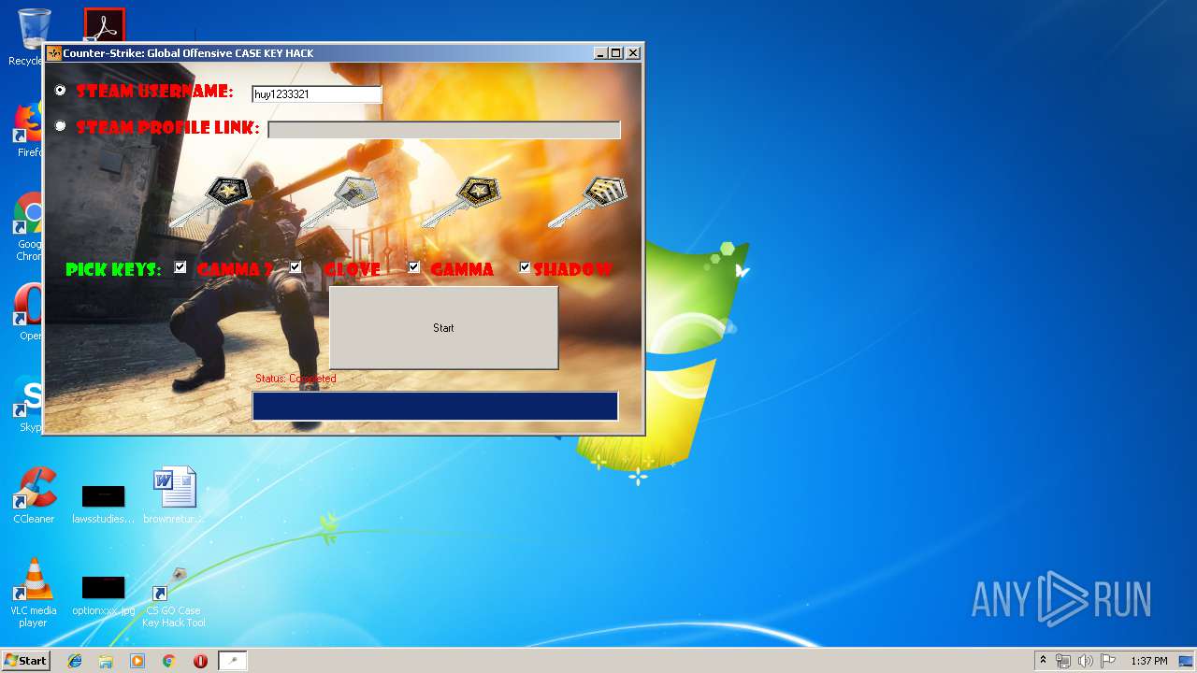Open Windows Media Player from taskbar
1197x673 pixels.
[137, 661]
